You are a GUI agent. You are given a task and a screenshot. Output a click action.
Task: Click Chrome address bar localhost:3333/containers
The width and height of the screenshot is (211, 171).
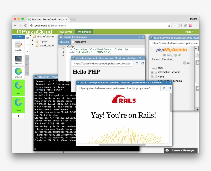100,25
